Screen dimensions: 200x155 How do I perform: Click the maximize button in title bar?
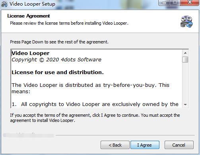tap(175, 3)
